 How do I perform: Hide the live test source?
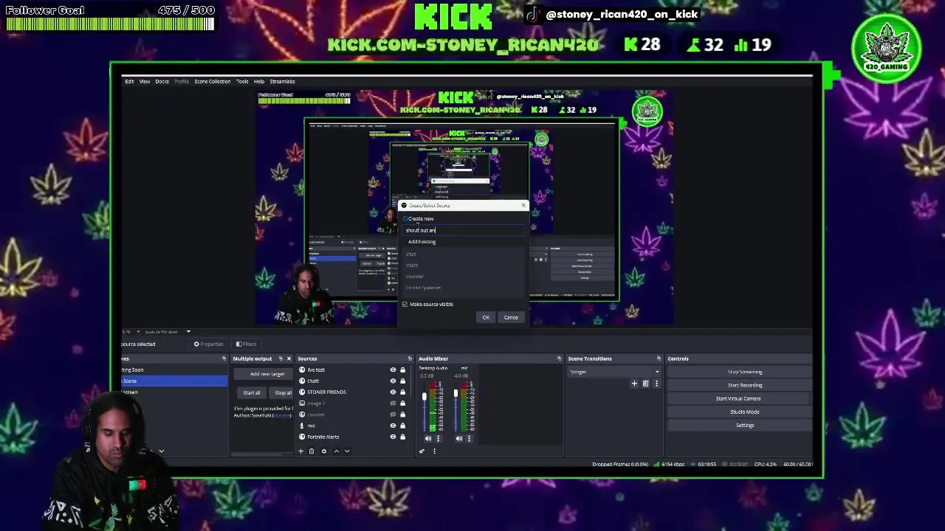393,369
